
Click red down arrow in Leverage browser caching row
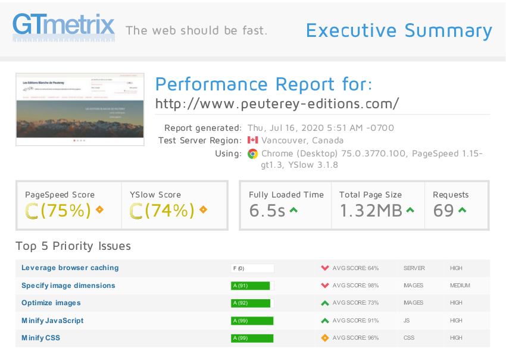pyautogui.click(x=325, y=268)
